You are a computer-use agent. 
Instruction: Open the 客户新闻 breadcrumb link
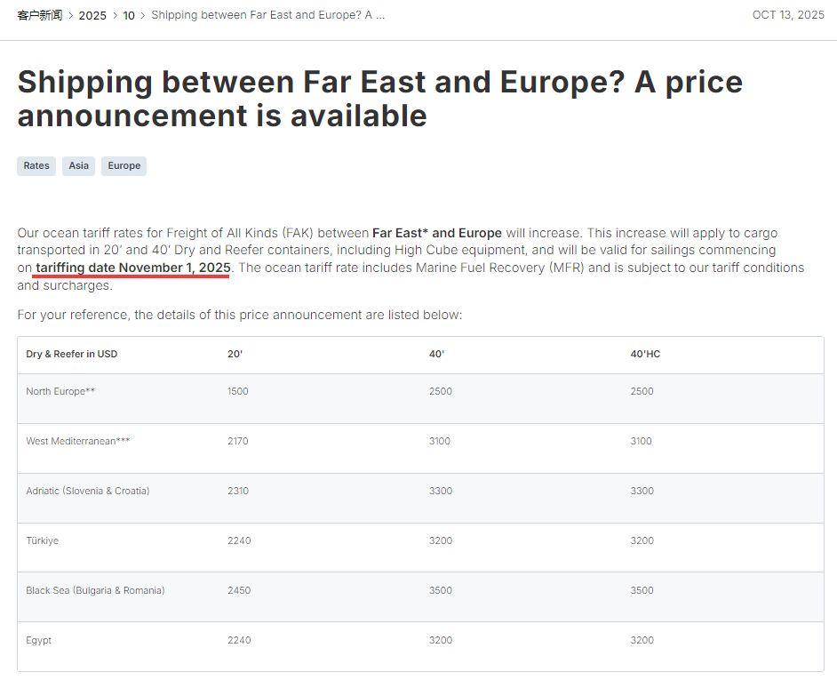[39, 15]
